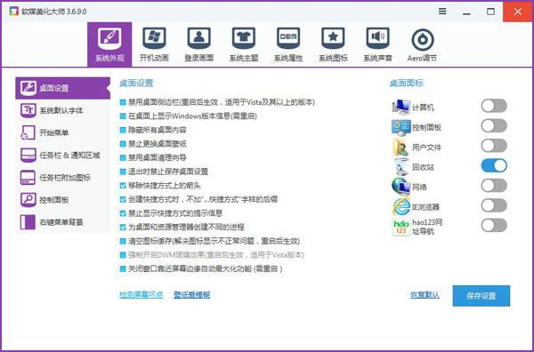Screen dimensions: 534x352
Task: Click the 软媒美化大师 app logo icon
Action: click(13, 12)
